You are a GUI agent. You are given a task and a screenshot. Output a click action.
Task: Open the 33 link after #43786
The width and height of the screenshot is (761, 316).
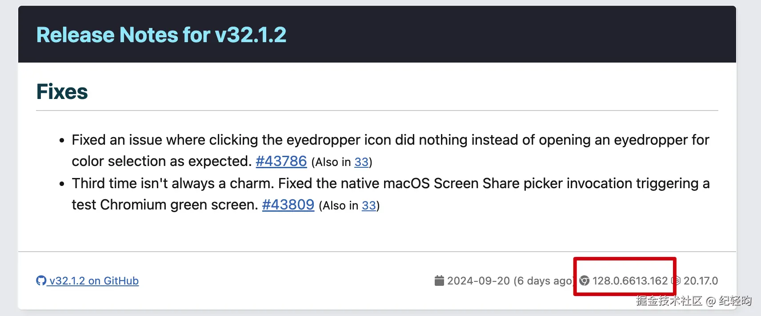pos(361,162)
